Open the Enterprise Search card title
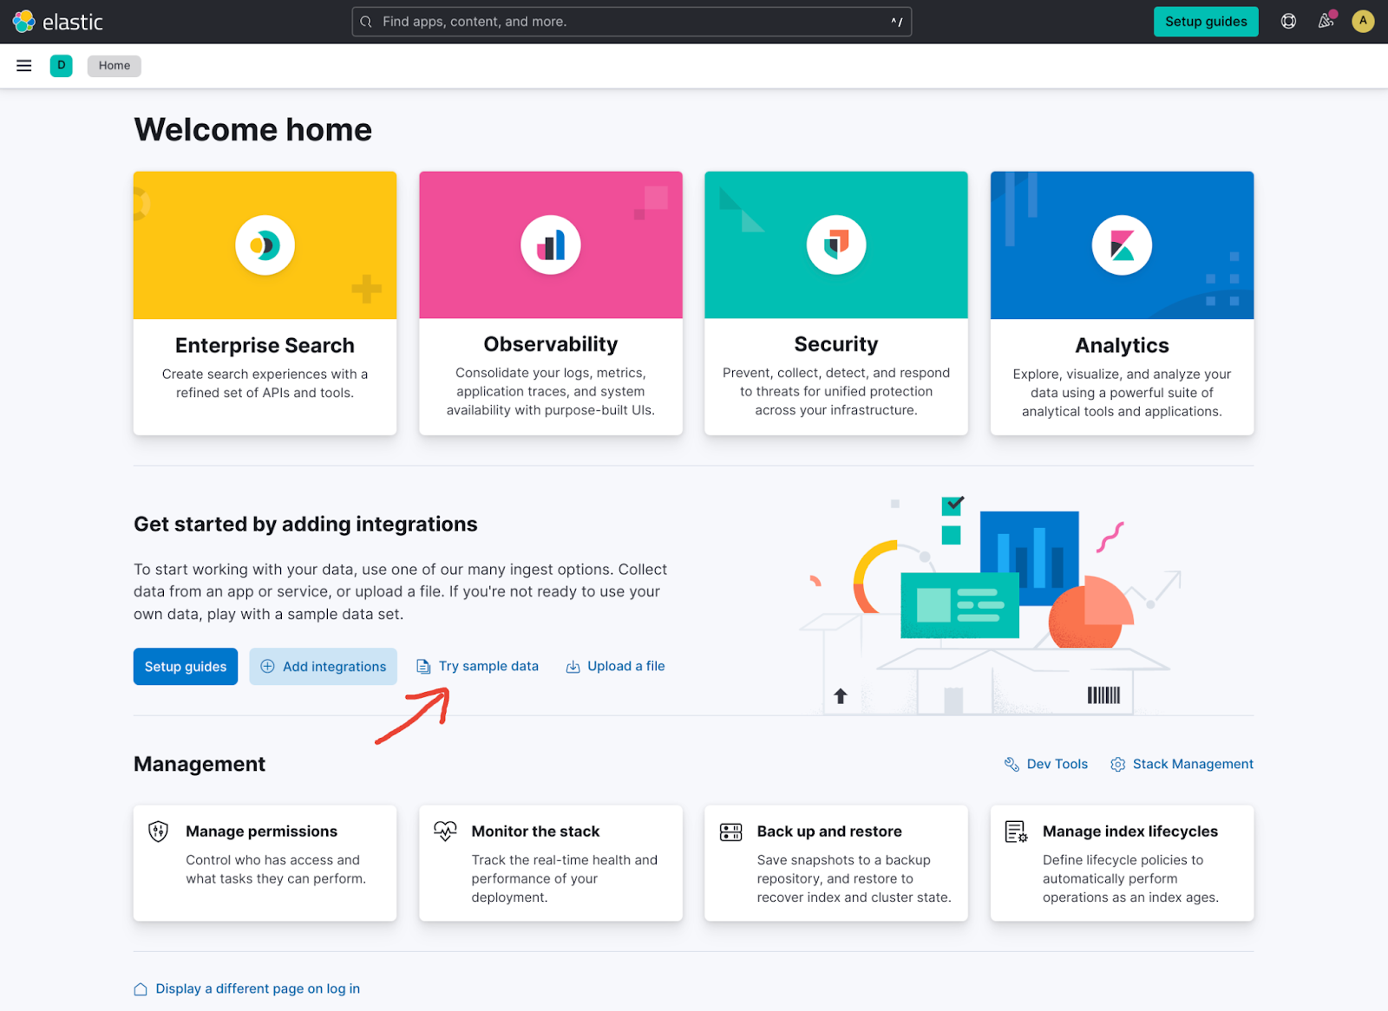Image resolution: width=1388 pixels, height=1011 pixels. (265, 345)
